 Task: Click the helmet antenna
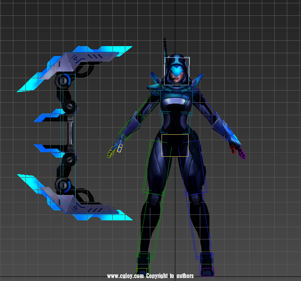pos(165,48)
